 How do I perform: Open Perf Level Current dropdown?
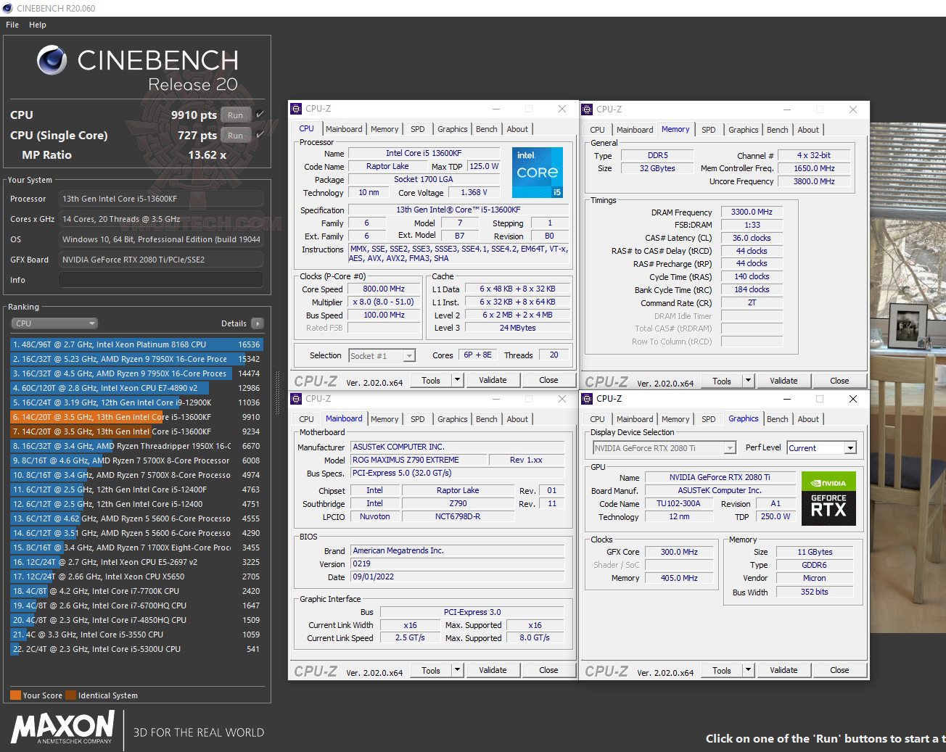click(821, 448)
